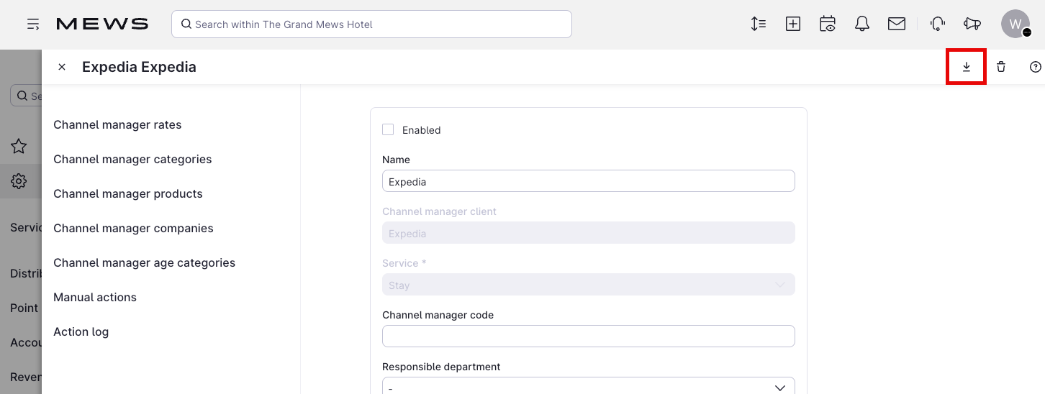Open the mail envelope icon
This screenshot has width=1045, height=394.
click(x=897, y=24)
